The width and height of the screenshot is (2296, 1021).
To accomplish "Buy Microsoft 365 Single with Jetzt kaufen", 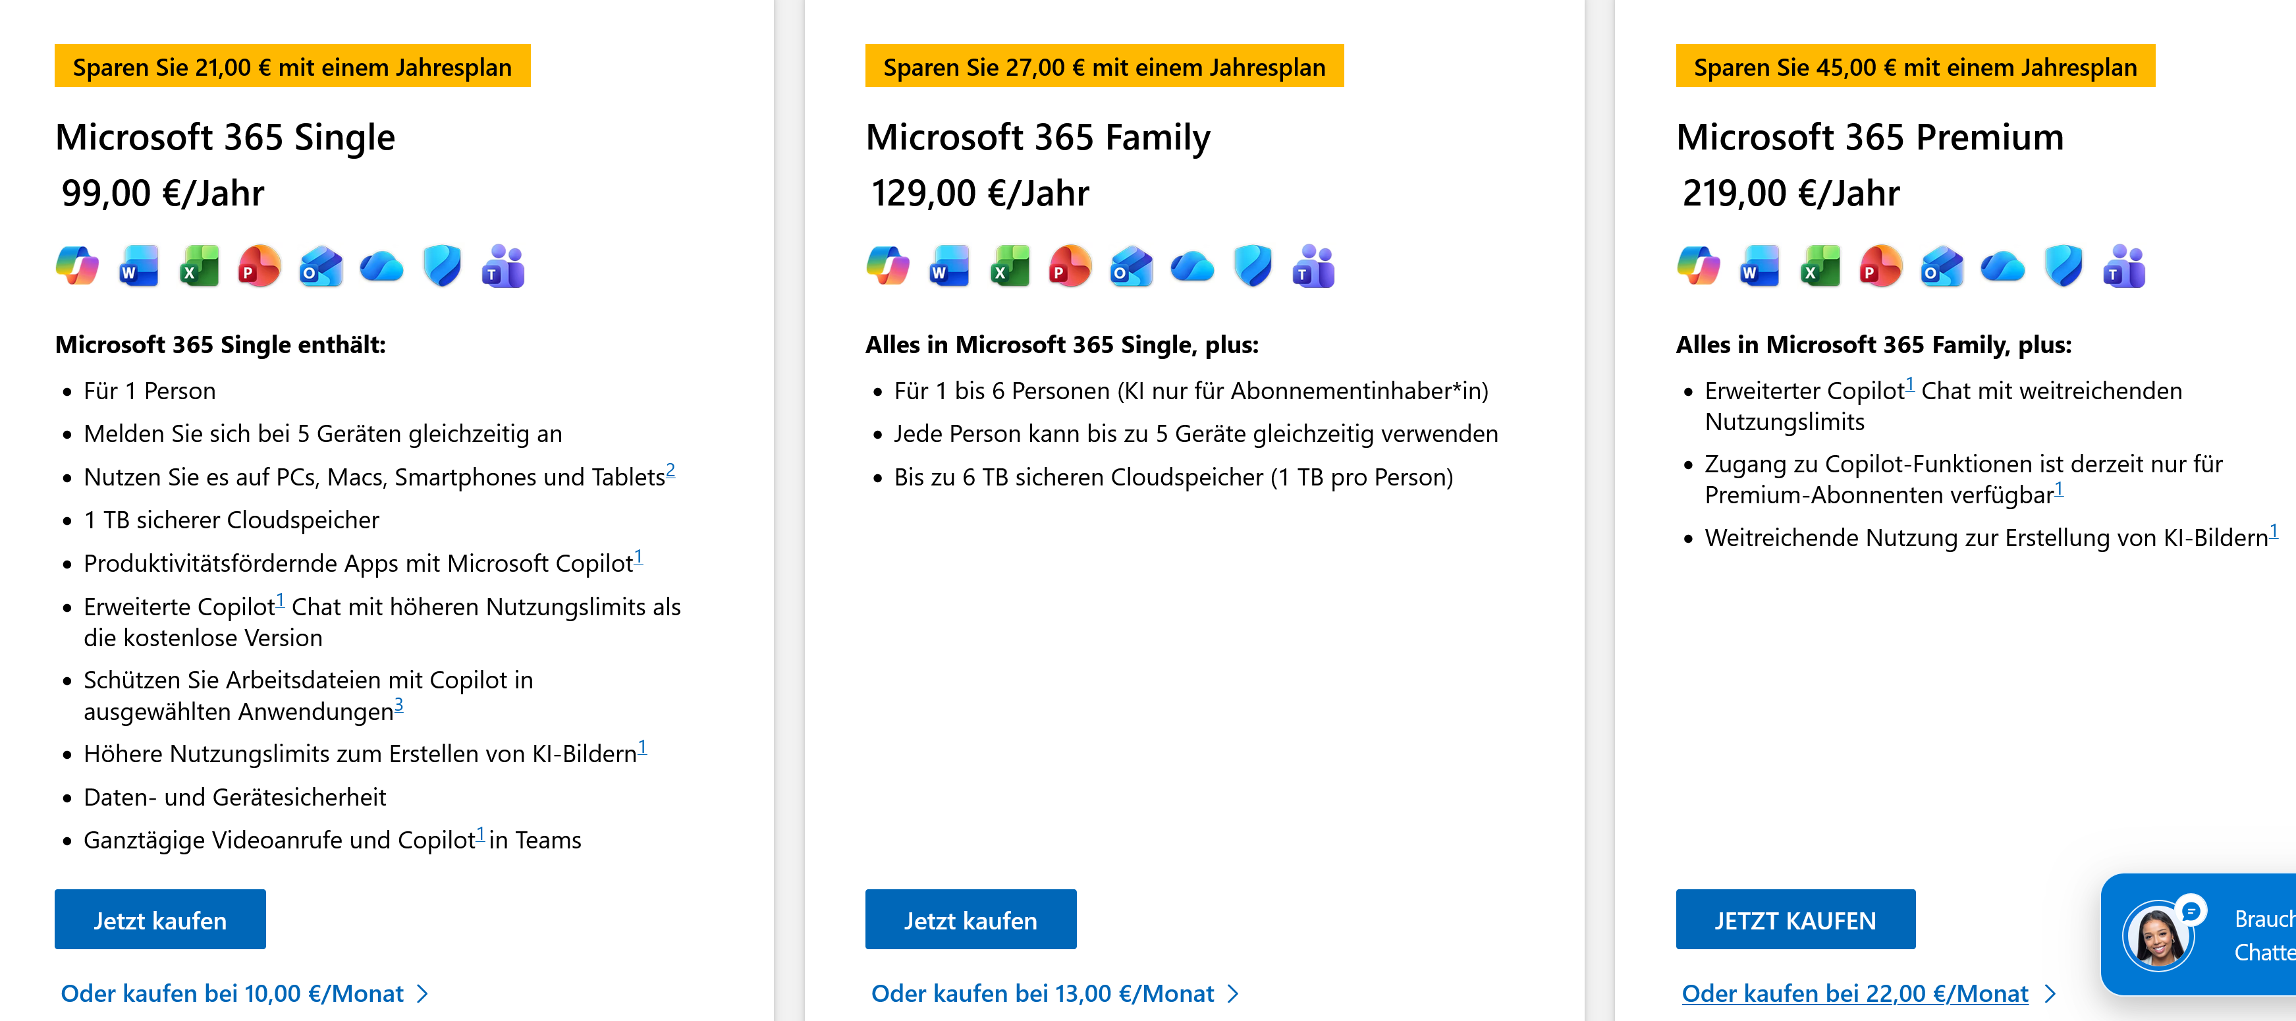I will [x=161, y=920].
